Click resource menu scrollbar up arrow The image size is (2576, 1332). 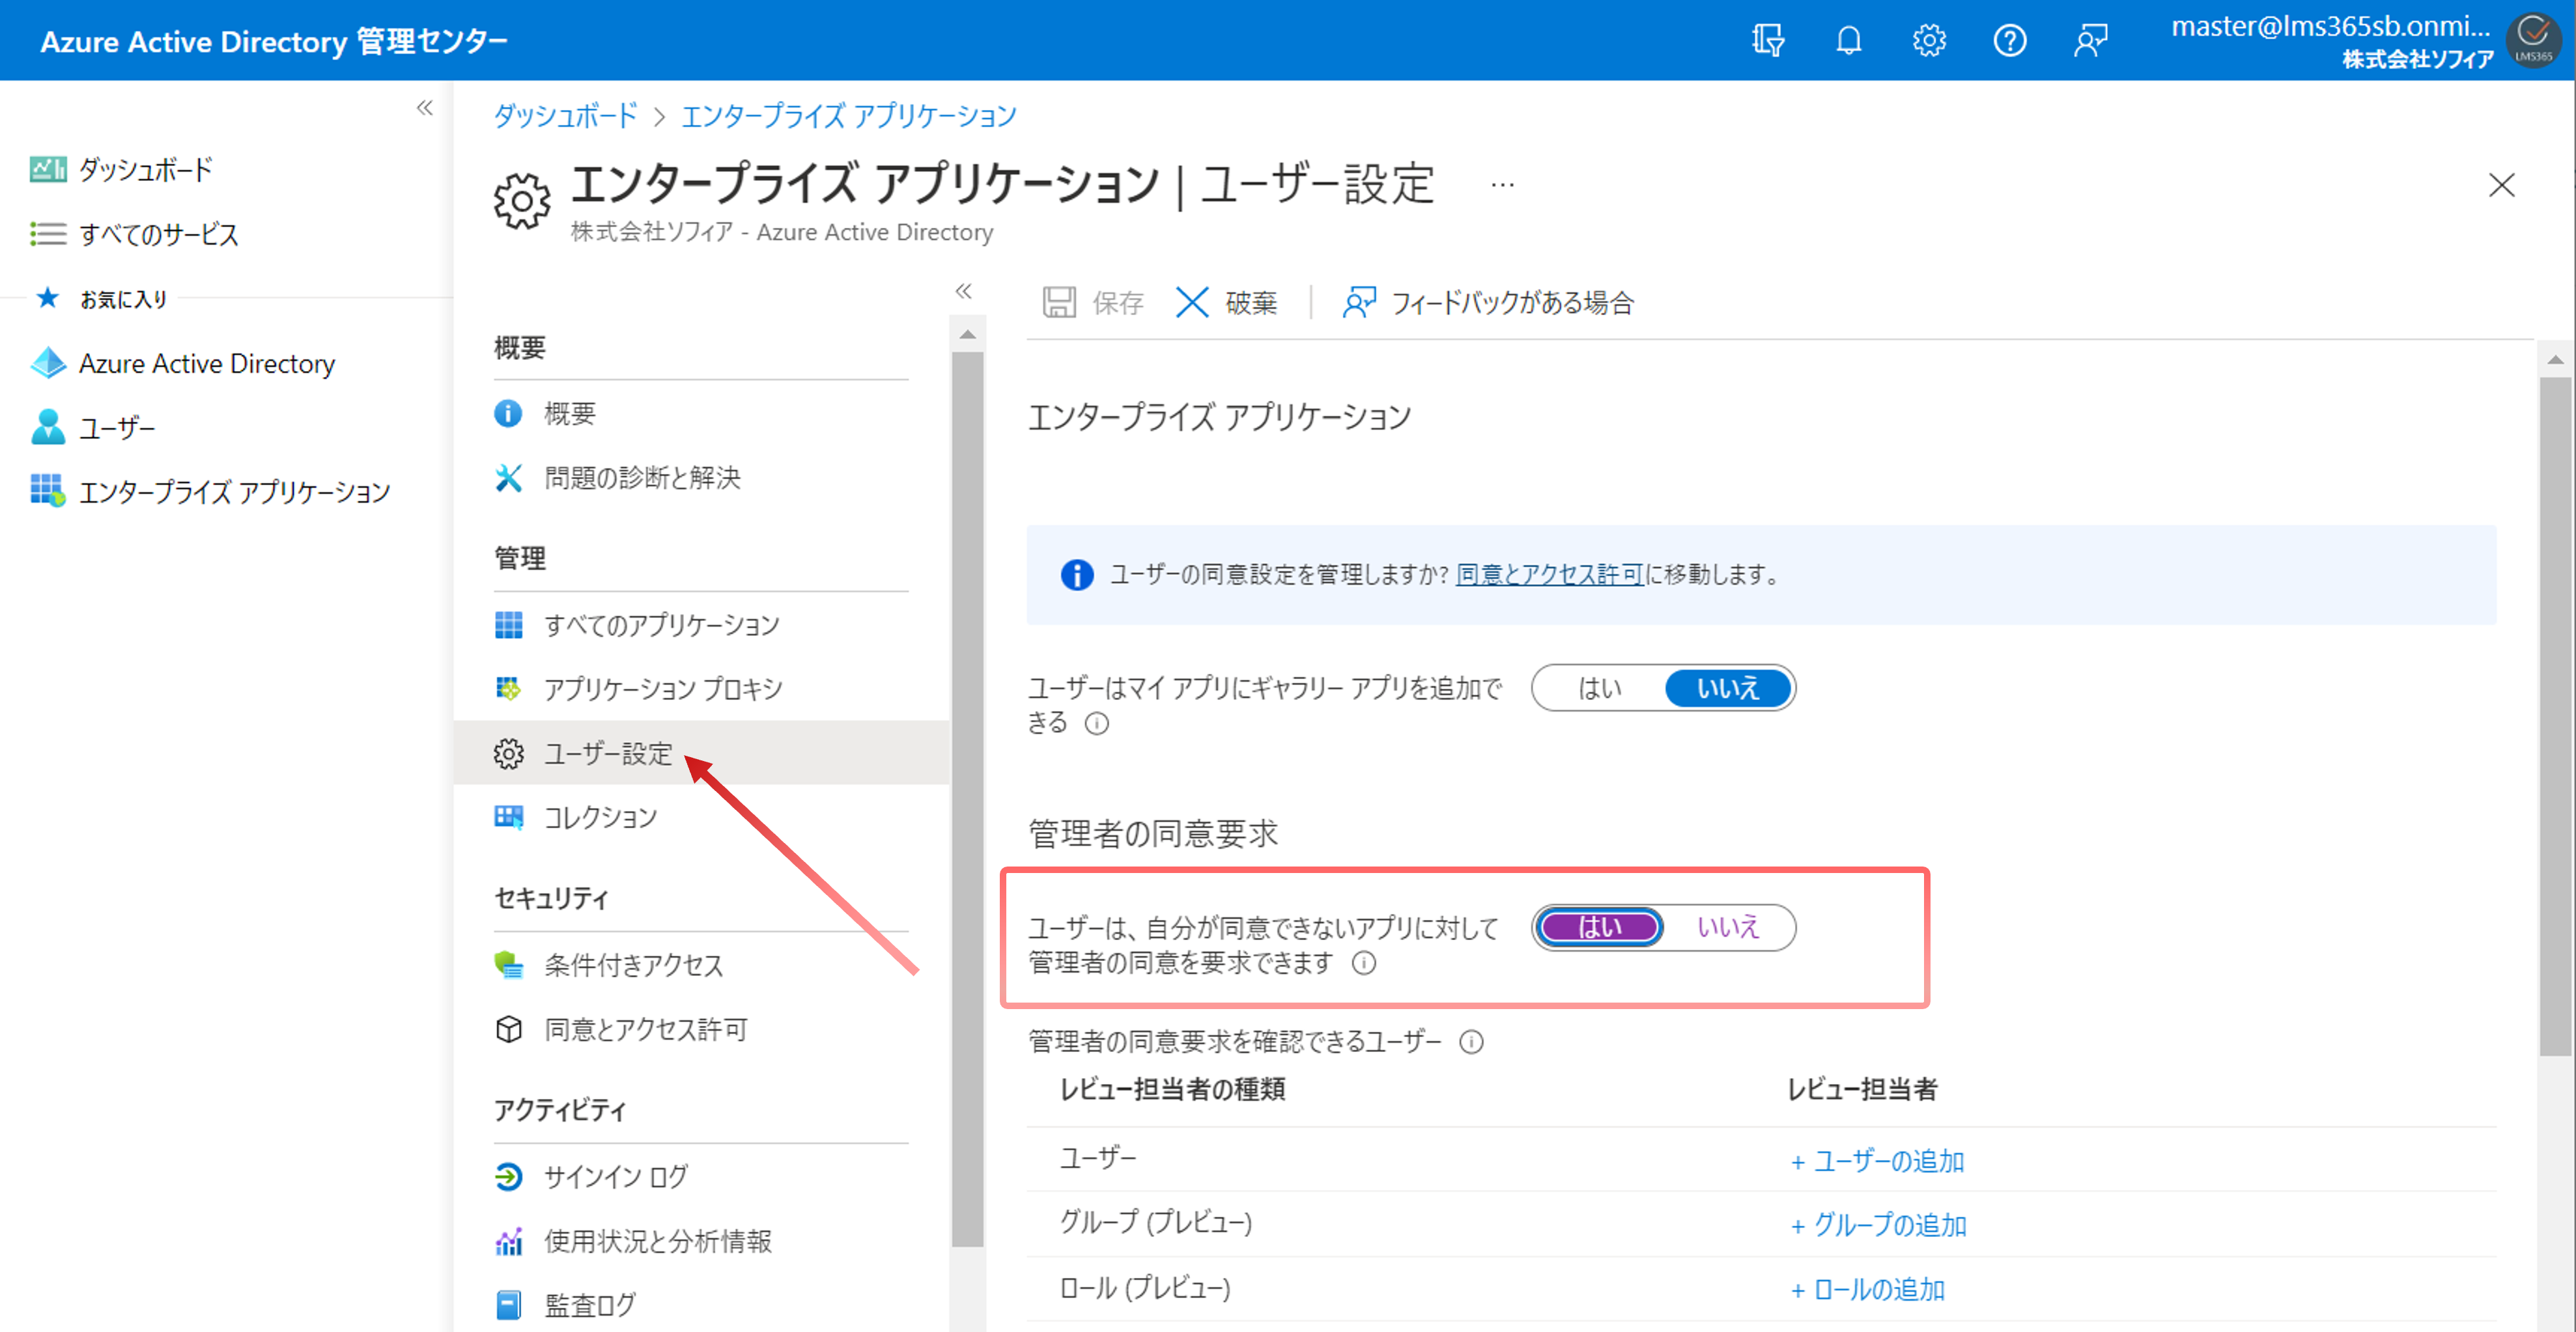pos(967,335)
